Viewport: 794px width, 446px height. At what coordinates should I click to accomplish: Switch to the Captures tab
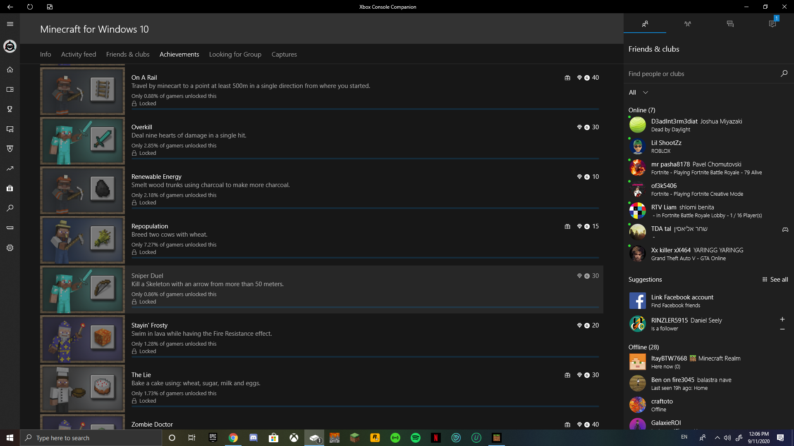284,54
